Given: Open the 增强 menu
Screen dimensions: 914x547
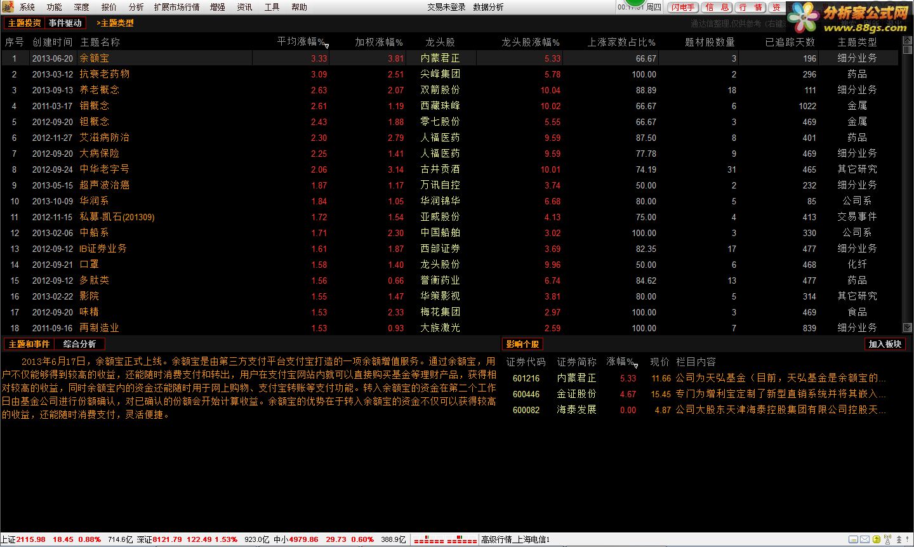Looking at the screenshot, I should click(218, 7).
